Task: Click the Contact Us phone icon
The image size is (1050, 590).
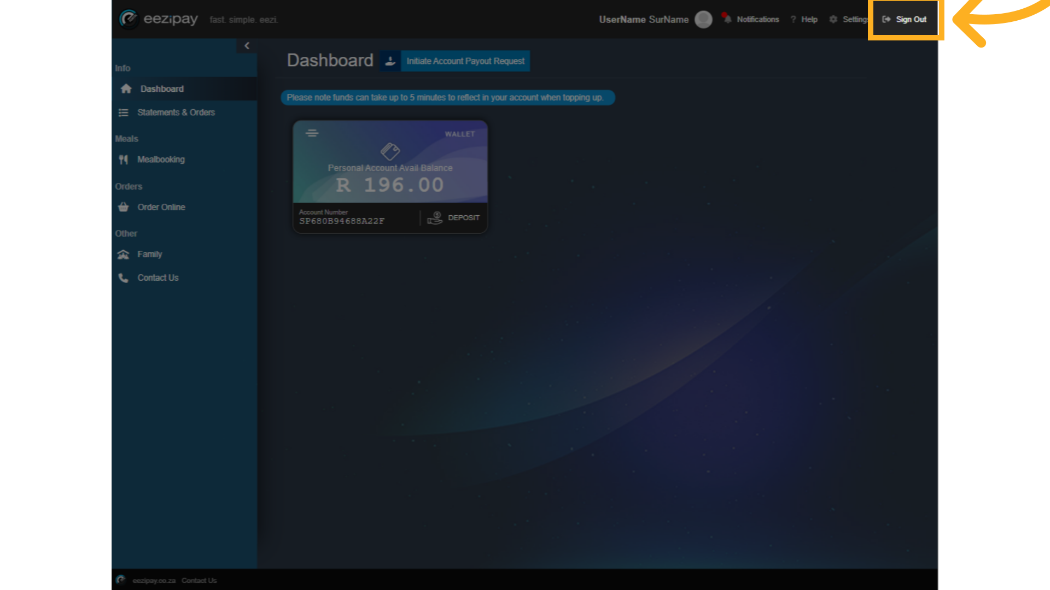Action: (124, 278)
